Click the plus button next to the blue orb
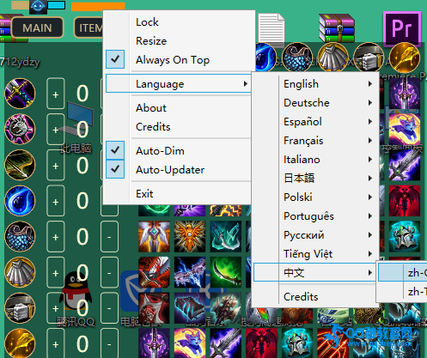The width and height of the screenshot is (427, 358). coord(55,201)
